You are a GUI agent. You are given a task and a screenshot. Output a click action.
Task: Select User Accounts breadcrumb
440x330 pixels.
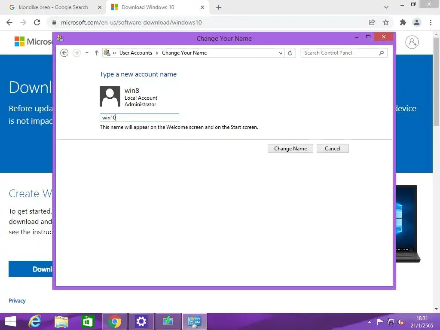coord(135,53)
